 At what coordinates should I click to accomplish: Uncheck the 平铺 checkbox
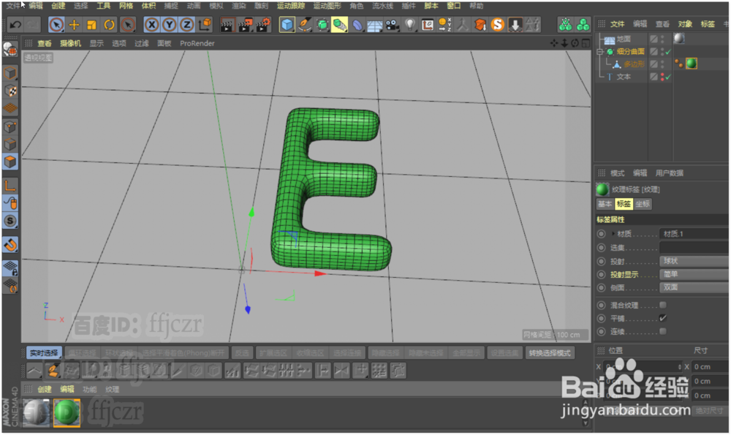pyautogui.click(x=662, y=318)
